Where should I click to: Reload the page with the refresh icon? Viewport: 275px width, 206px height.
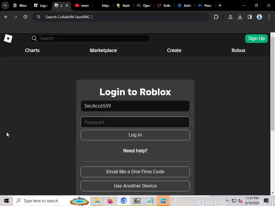coord(25,17)
